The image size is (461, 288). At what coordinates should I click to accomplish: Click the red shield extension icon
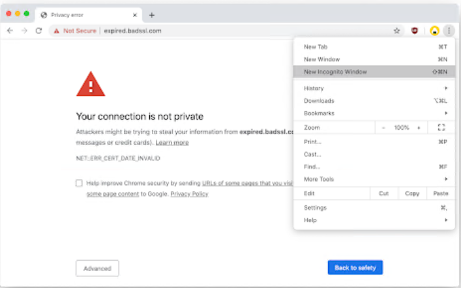click(415, 31)
